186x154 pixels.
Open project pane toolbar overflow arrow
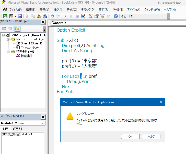(x=44, y=29)
